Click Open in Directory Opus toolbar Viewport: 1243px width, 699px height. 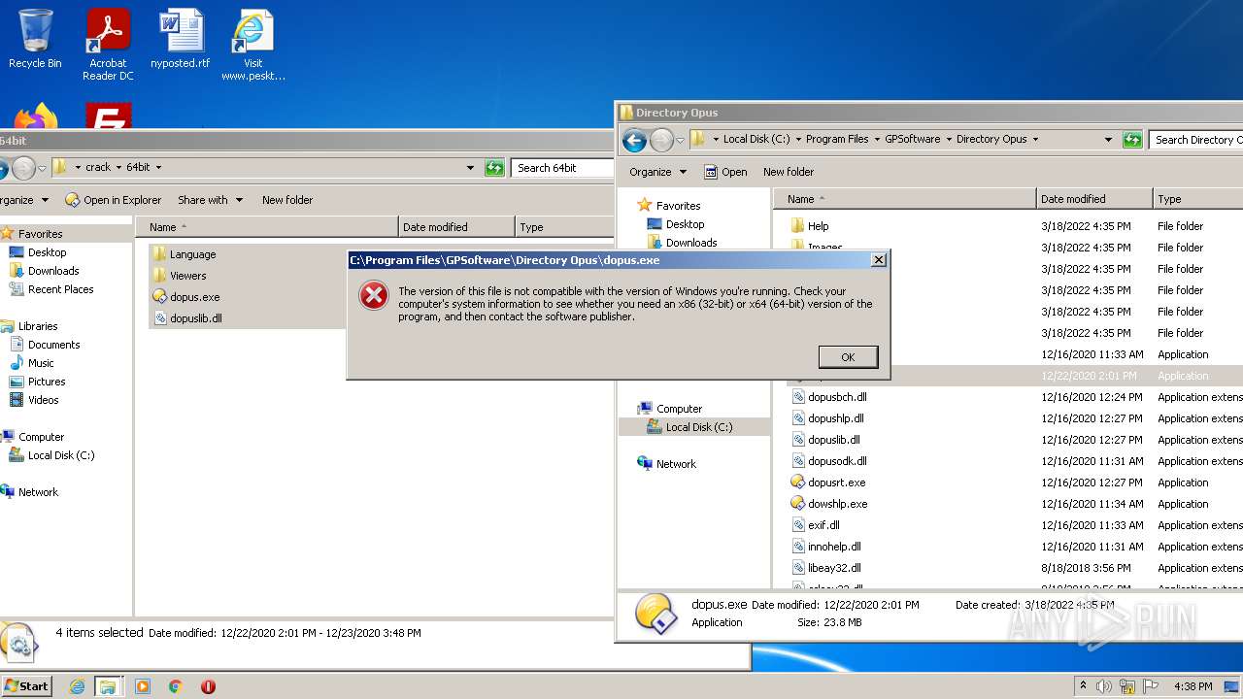[725, 172]
